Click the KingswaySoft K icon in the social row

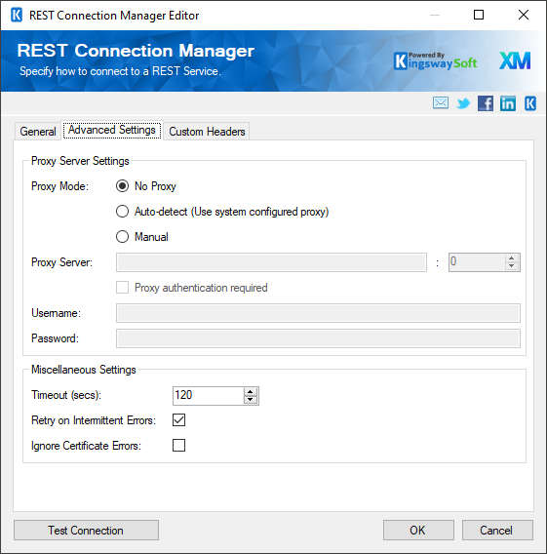[x=530, y=103]
